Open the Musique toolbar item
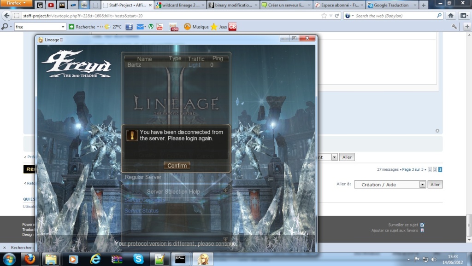Screen dimensions: 472x266 point(196,27)
